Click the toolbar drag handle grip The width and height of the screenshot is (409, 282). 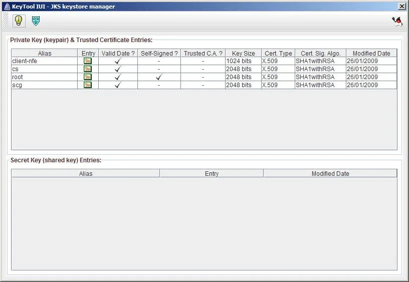[6, 21]
